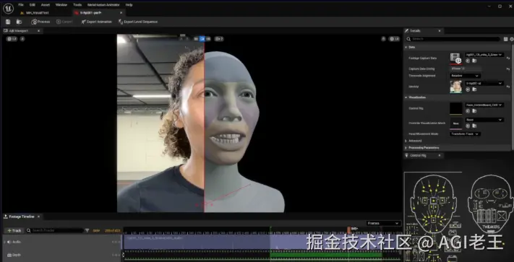This screenshot has height=262, width=514.
Task: Click the Save asset icon in toolbar
Action: click(x=8, y=22)
